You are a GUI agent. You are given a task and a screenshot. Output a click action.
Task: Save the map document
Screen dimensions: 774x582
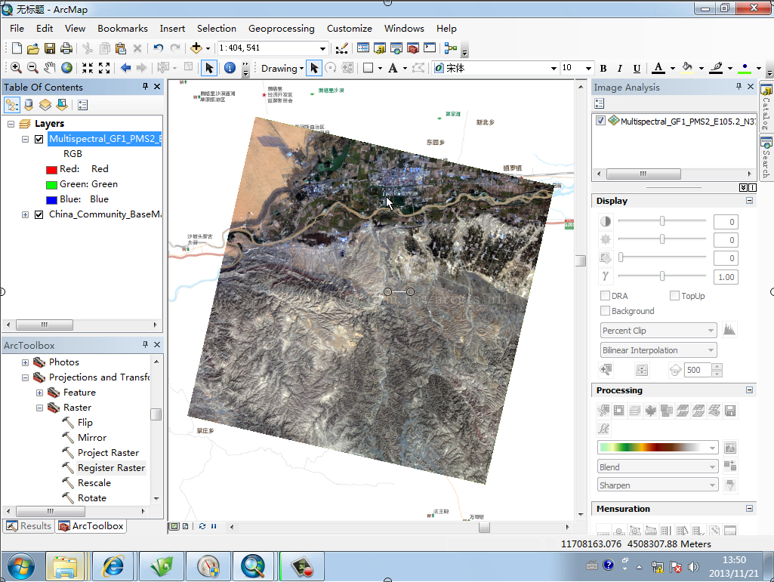50,48
